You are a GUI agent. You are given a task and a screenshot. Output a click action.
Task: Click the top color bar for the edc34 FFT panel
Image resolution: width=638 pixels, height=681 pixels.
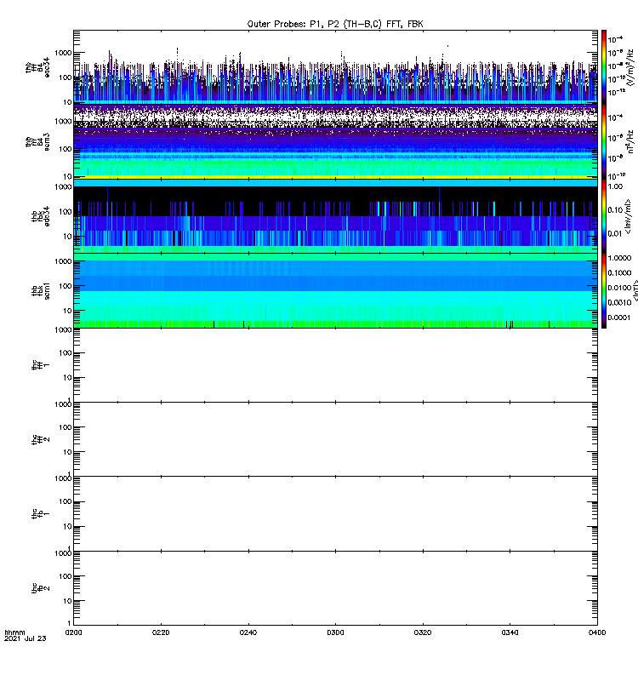coord(604,66)
